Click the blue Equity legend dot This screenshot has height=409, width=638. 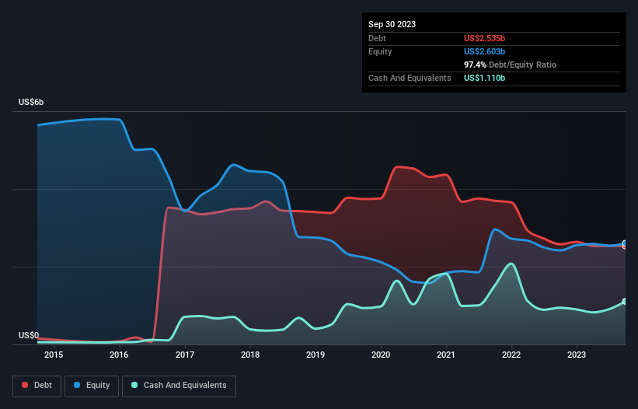[x=77, y=385]
